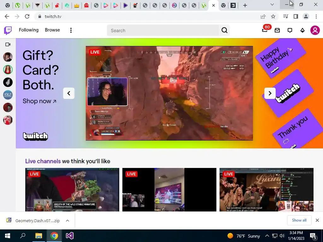Click the magnifier search button
323x242 pixels.
[224, 31]
